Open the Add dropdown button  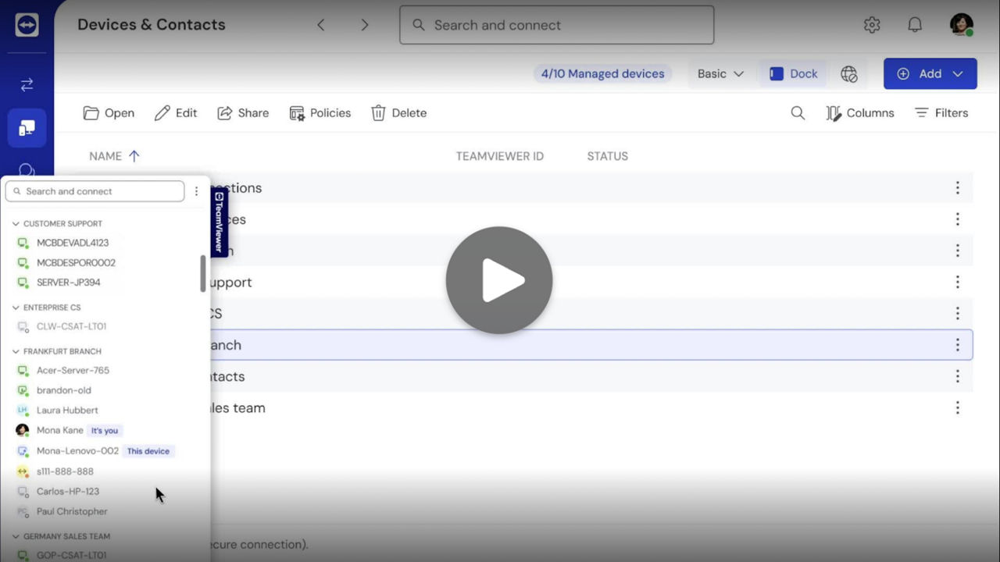930,74
